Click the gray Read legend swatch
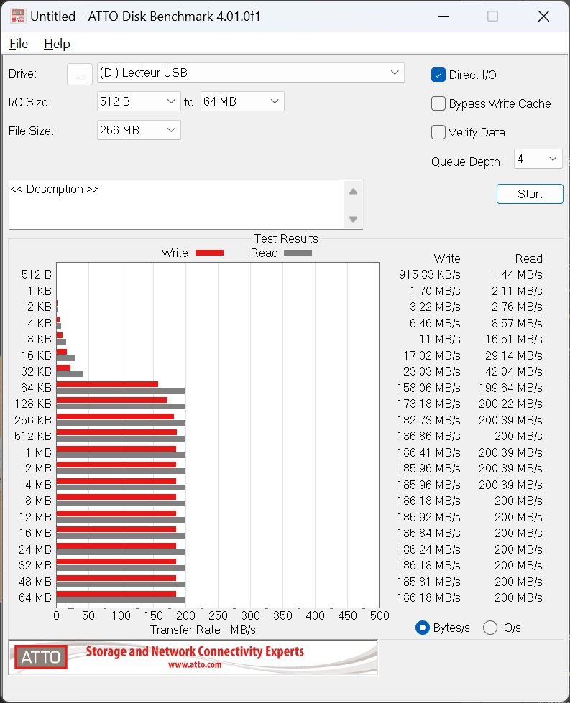Screen dimensions: 570x703 click(298, 253)
